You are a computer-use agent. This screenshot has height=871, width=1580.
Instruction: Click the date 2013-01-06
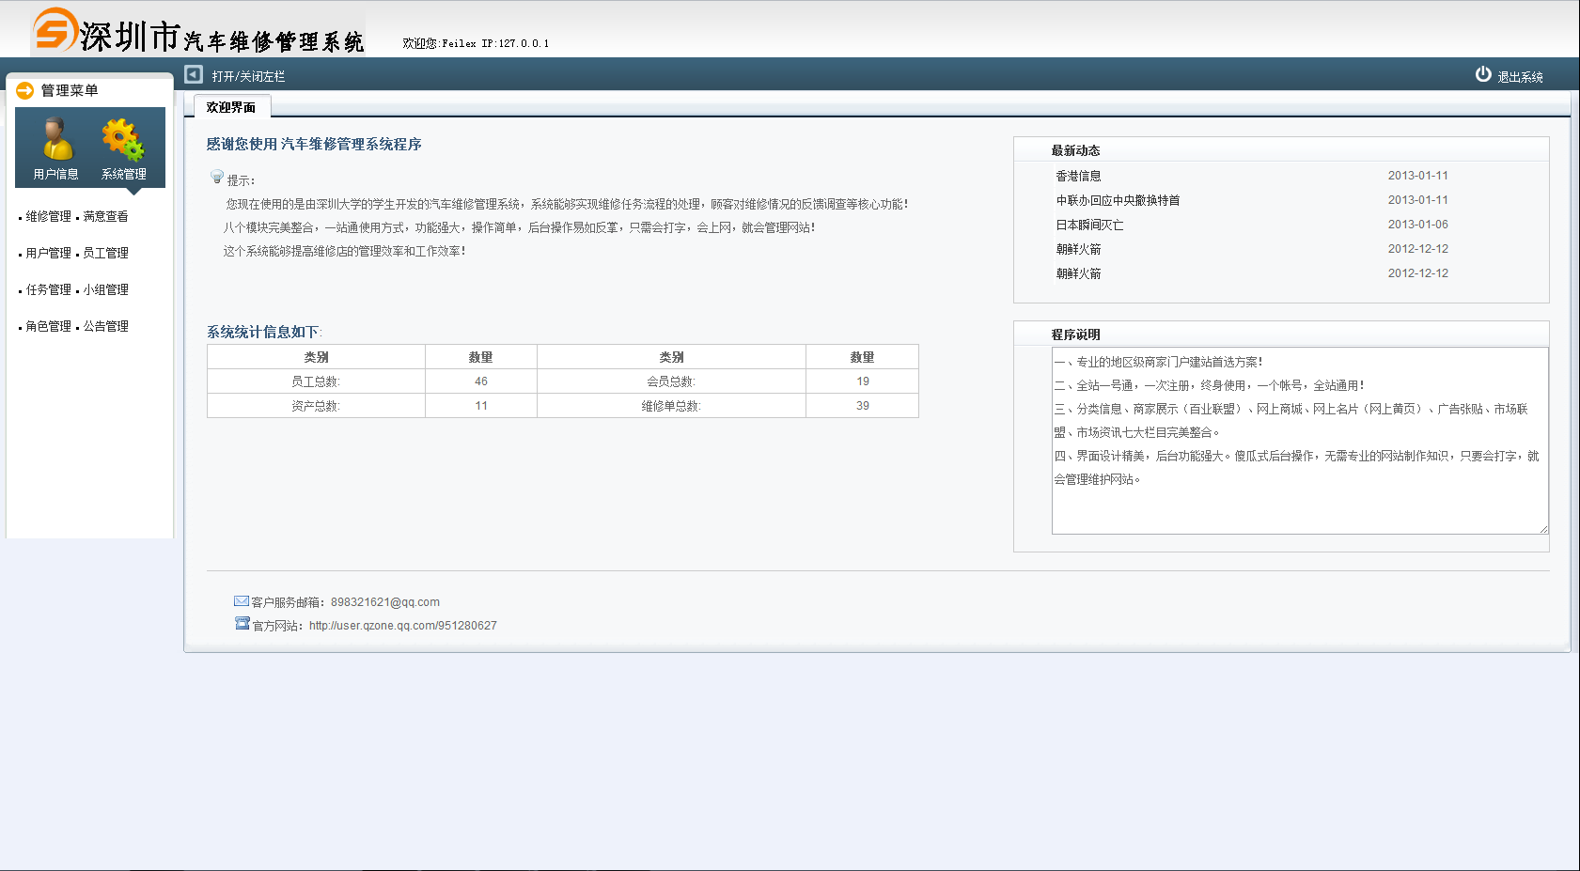pyautogui.click(x=1417, y=225)
